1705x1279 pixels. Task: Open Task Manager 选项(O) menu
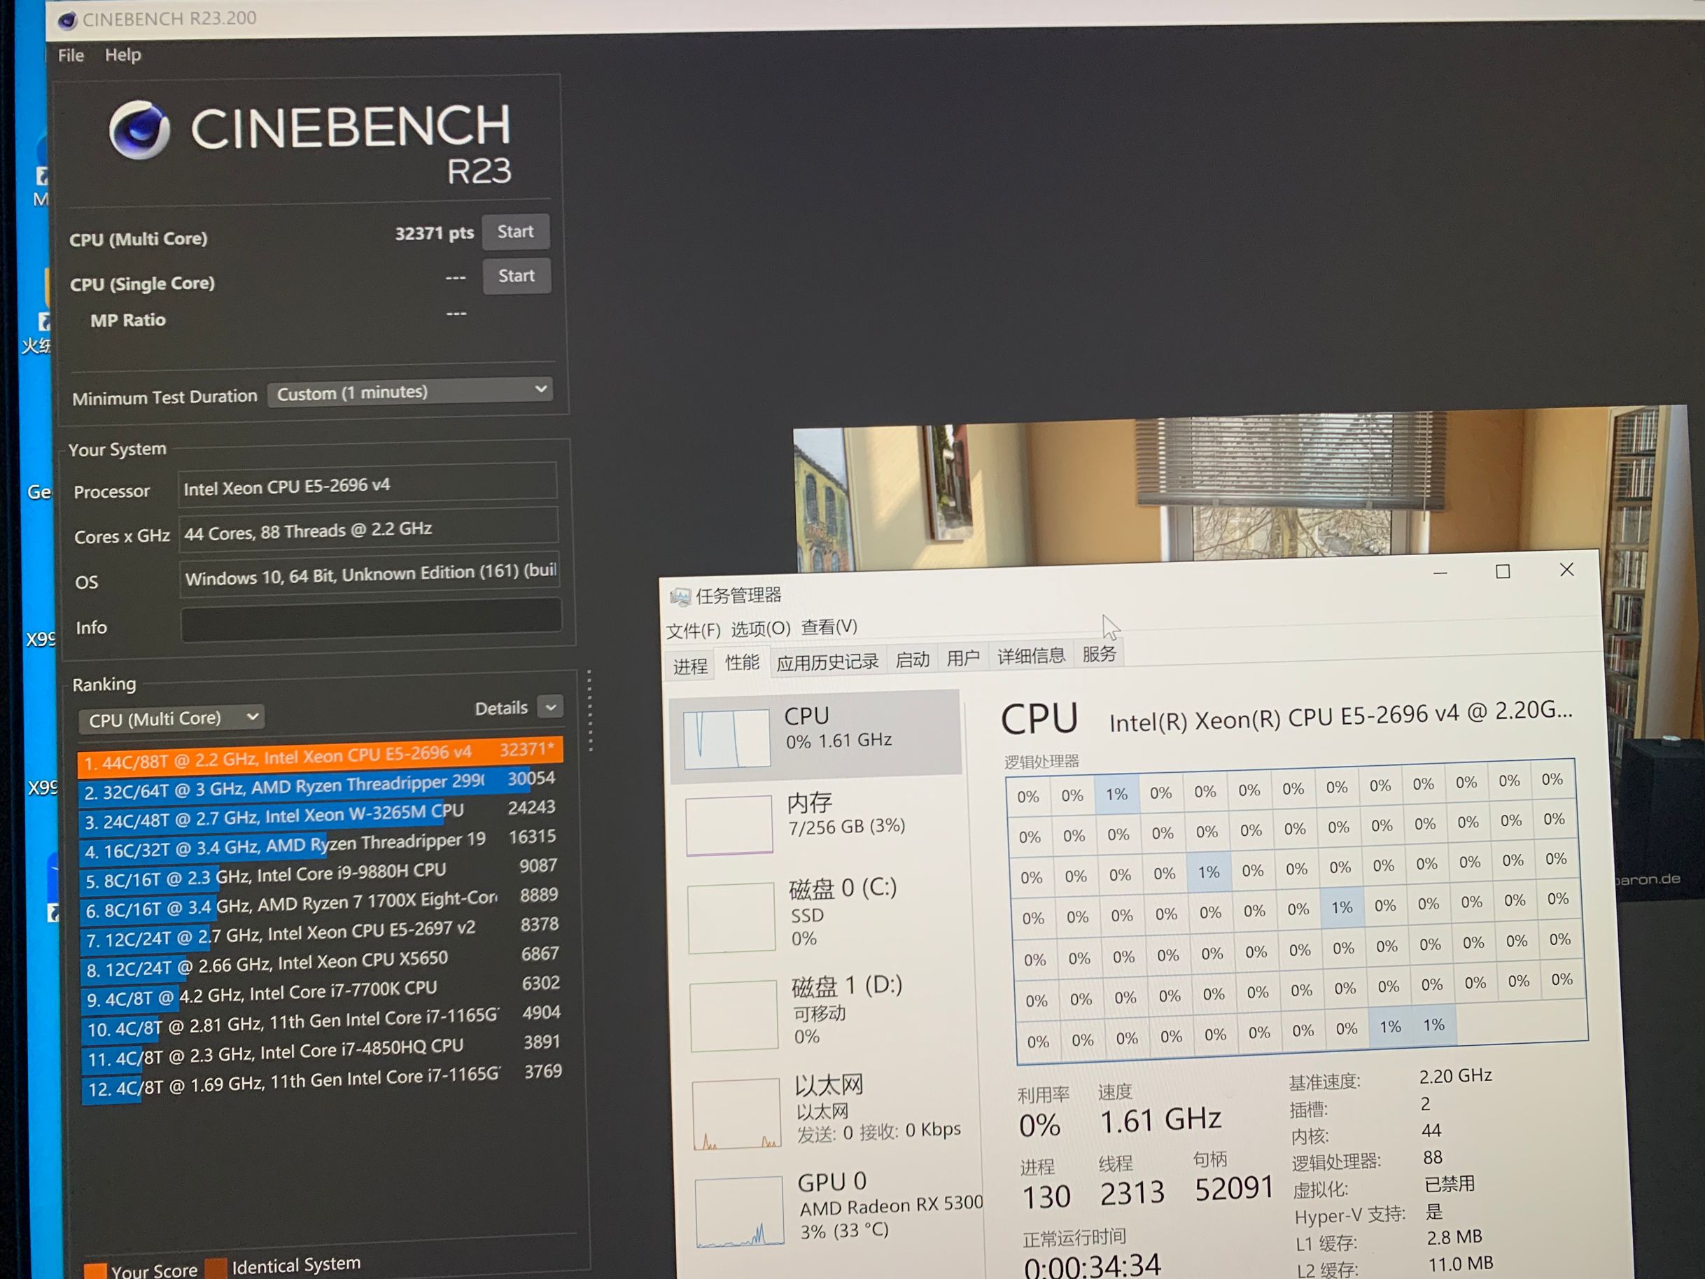(x=760, y=629)
